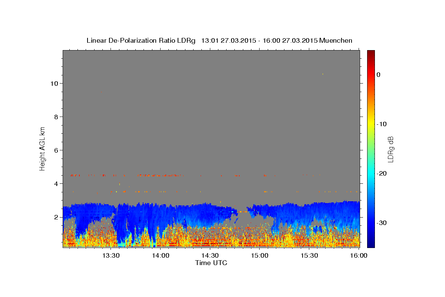Click the height tick label '6'
This screenshot has width=445, height=297.
56,150
